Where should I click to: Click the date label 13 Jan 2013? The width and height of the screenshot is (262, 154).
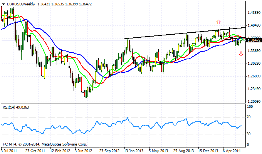pyautogui.click(x=134, y=151)
